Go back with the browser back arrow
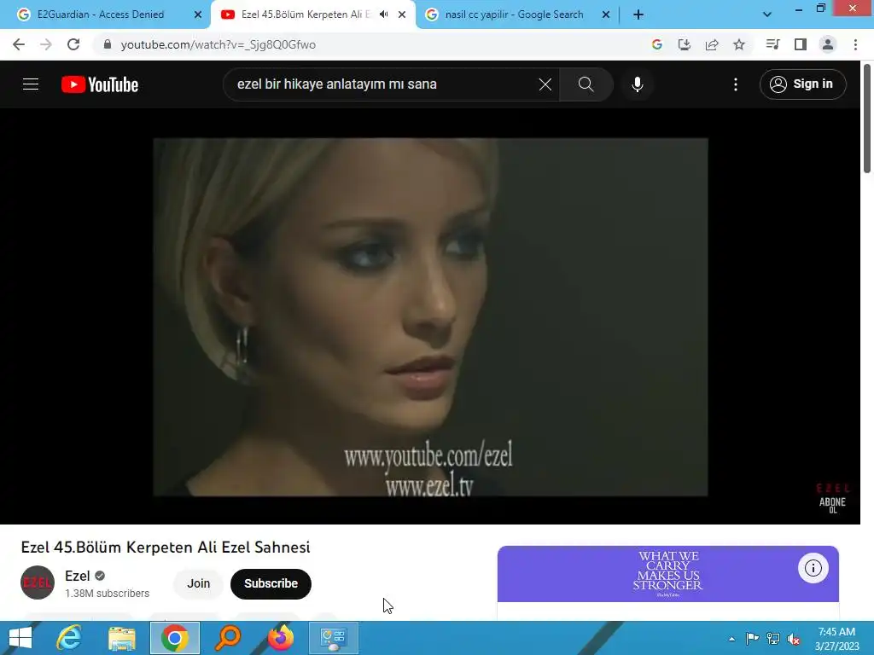 point(19,44)
